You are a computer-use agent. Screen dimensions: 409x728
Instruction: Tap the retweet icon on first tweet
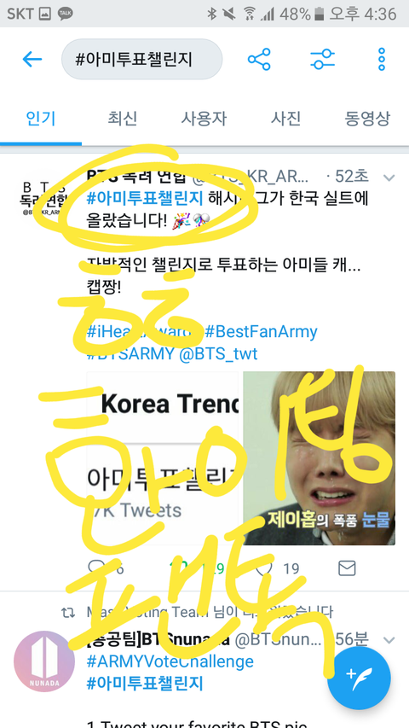(179, 568)
